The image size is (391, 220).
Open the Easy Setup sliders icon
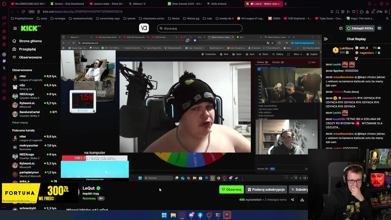(386, 12)
